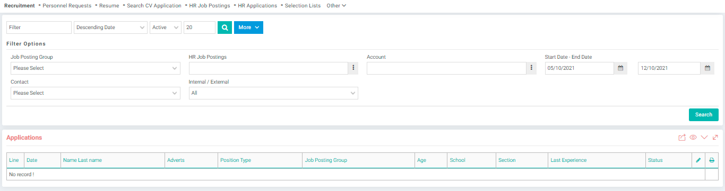Click the printer icon in table header
Viewport: 725px width, 191px height.
click(x=712, y=160)
